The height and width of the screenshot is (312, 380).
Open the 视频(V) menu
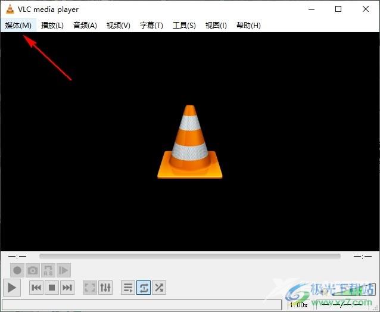coord(119,25)
